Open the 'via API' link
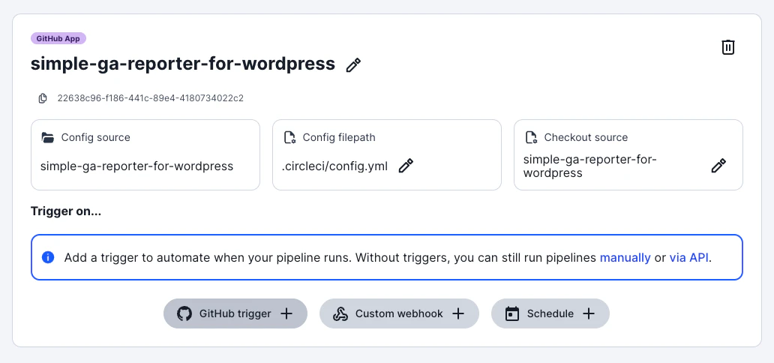This screenshot has height=363, width=774. click(689, 257)
